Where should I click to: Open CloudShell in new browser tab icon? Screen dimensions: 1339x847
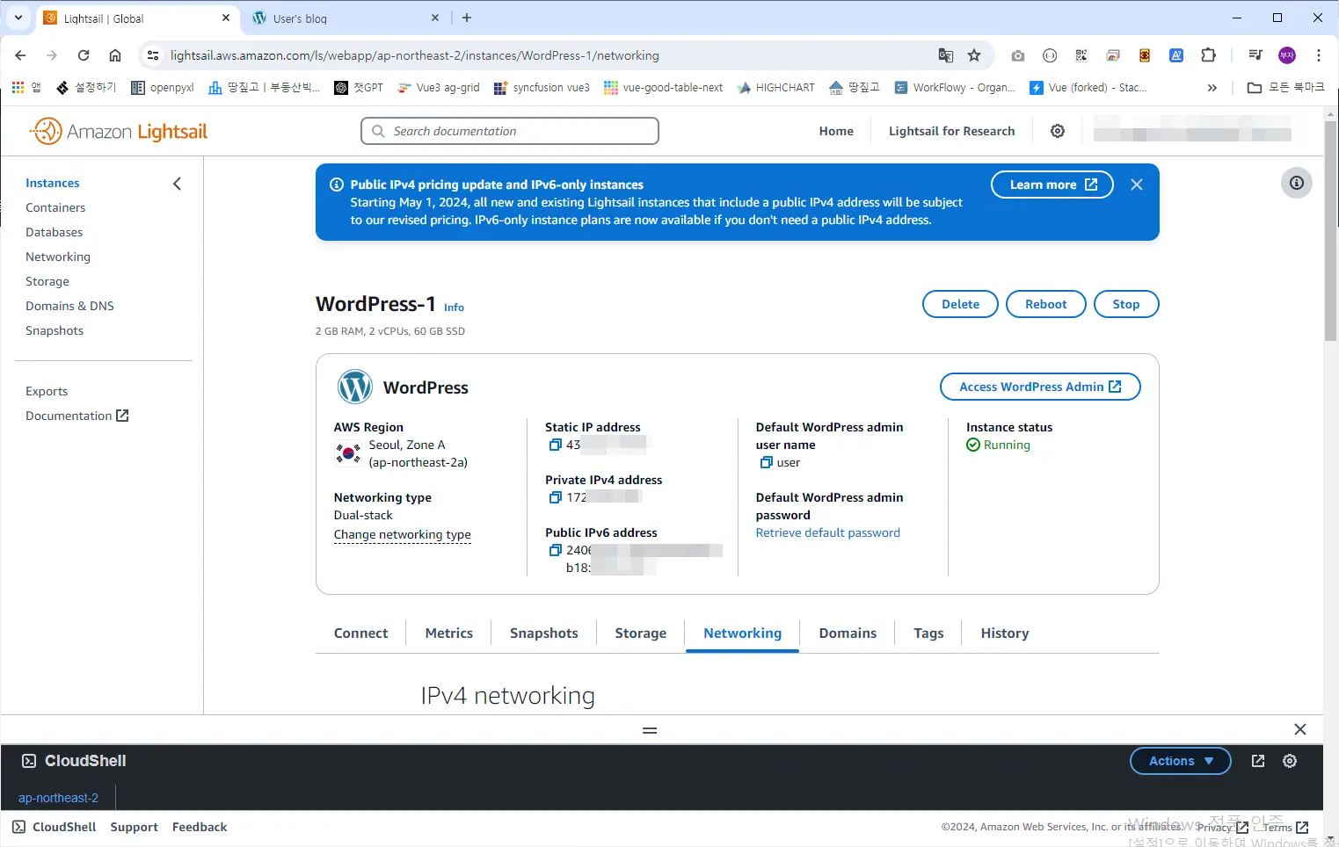click(1258, 761)
